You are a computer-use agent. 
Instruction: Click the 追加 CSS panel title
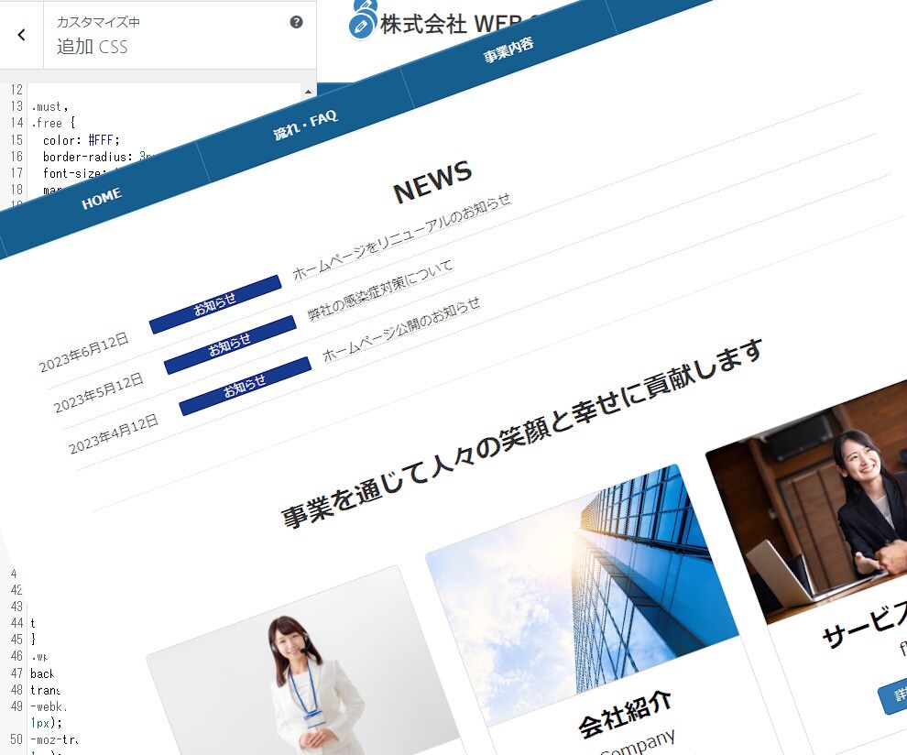pyautogui.click(x=92, y=47)
